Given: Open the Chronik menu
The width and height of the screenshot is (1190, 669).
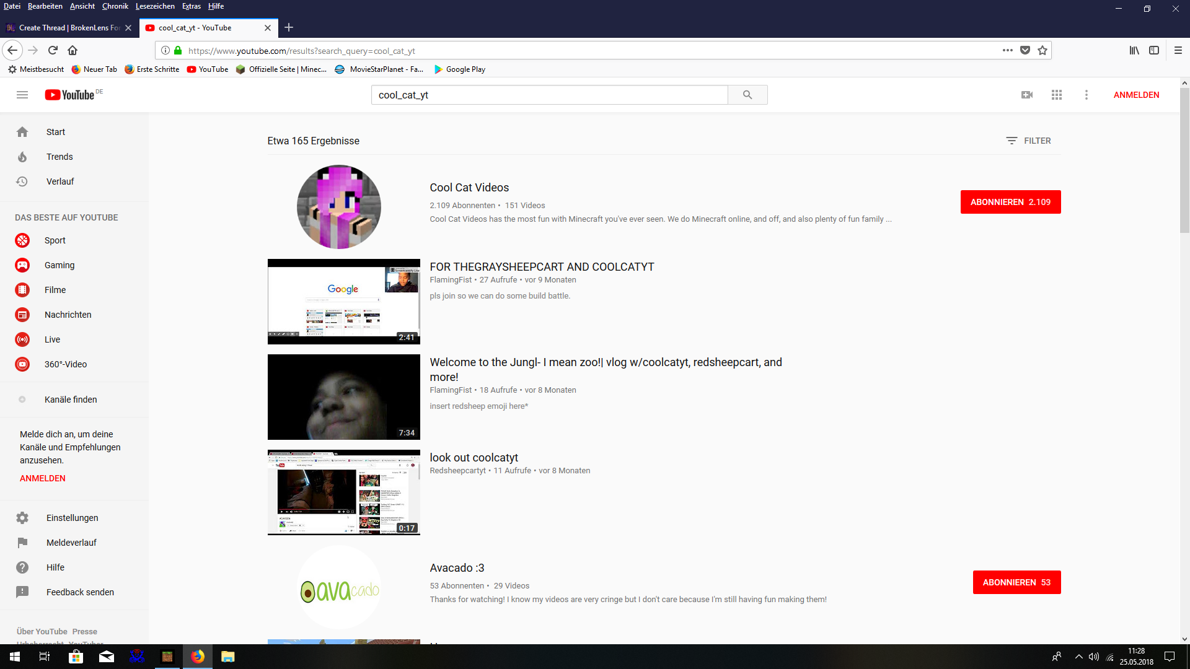Looking at the screenshot, I should [115, 6].
